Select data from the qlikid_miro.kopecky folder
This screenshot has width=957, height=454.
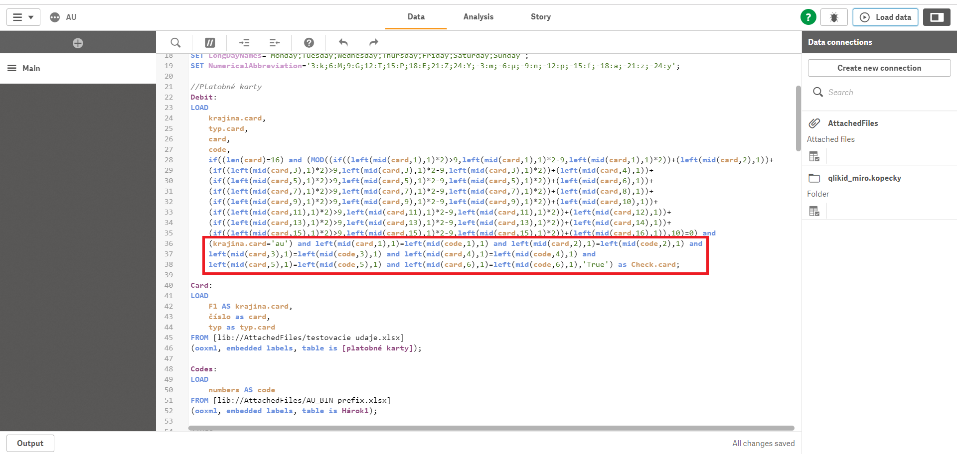[x=814, y=211]
